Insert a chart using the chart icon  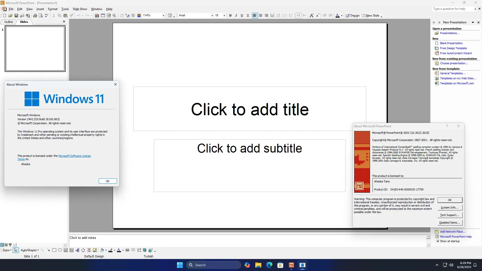(97, 16)
